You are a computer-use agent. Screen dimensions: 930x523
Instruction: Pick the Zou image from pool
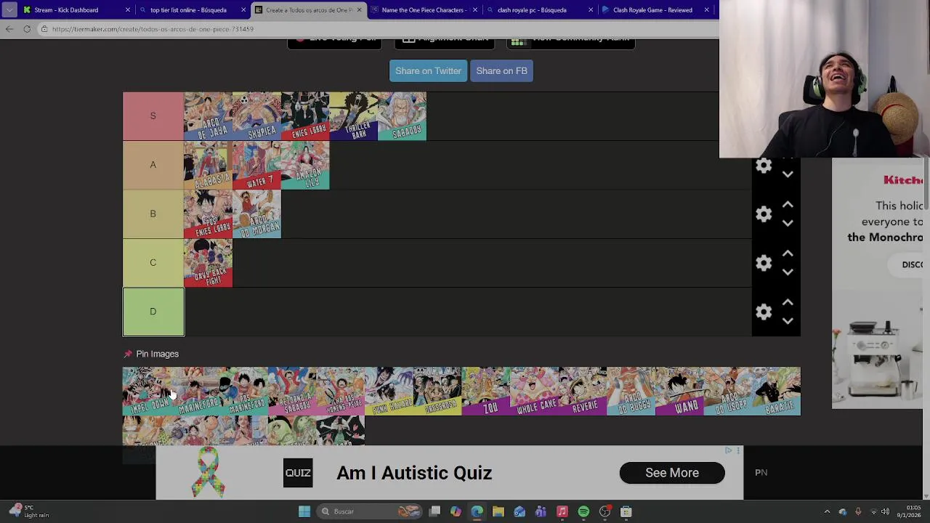(485, 391)
